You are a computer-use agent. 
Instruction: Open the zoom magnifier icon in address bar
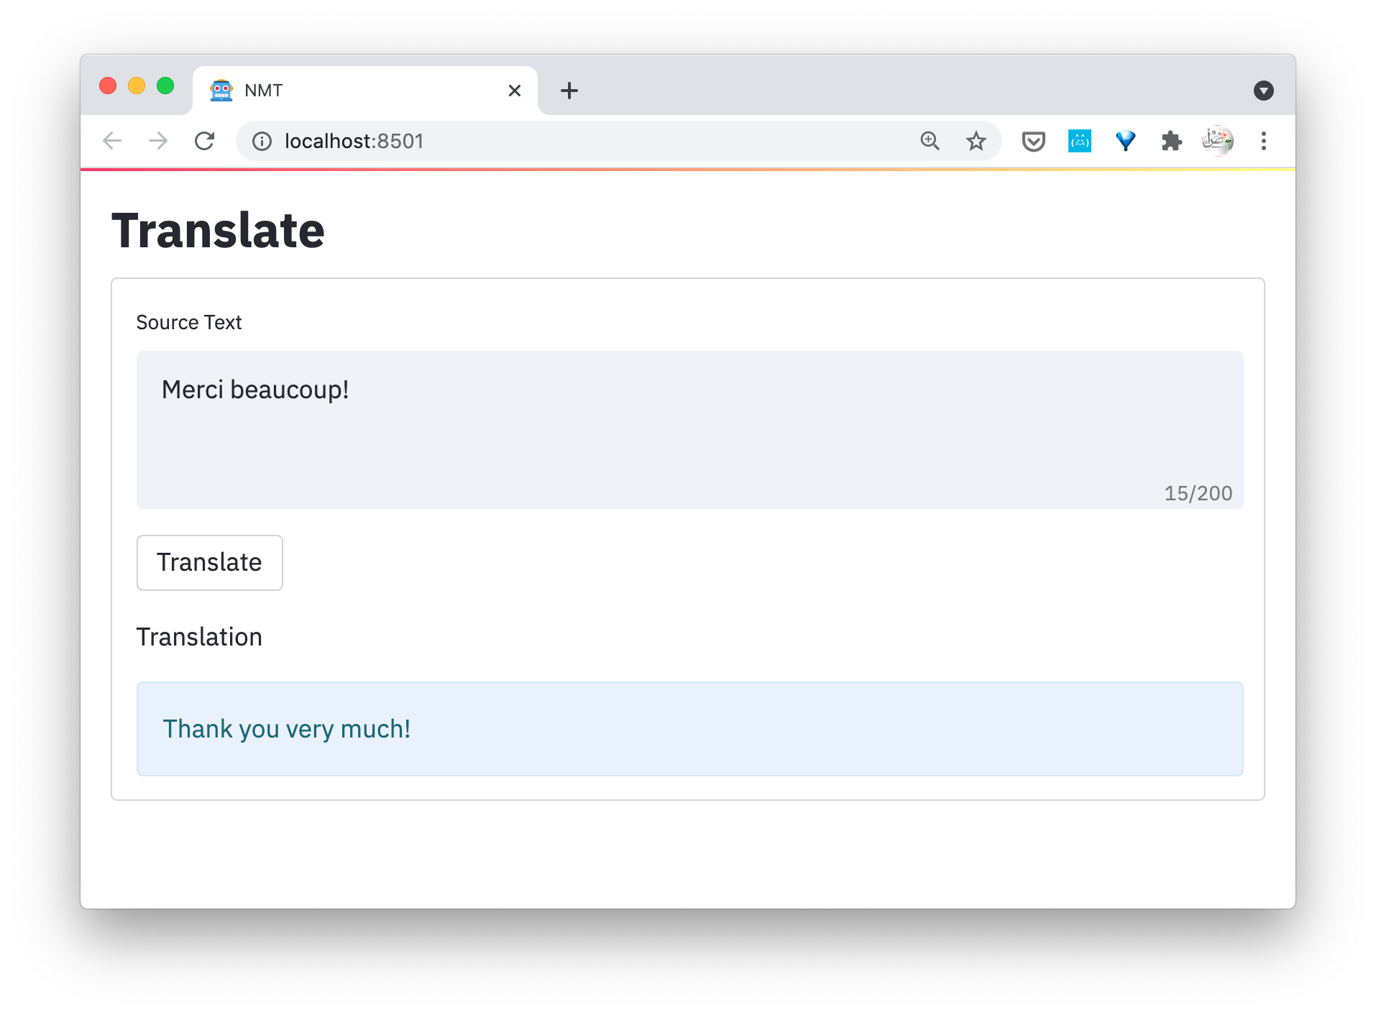930,141
